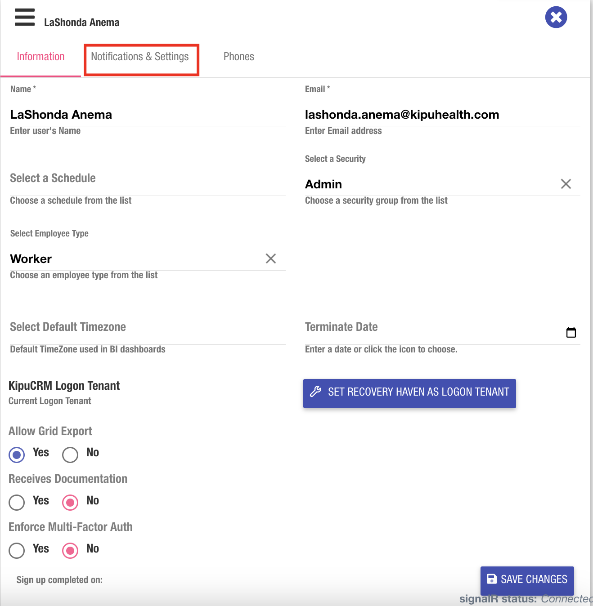593x606 pixels.
Task: Enable Enforce Multi-Factor Auth Yes option
Action: click(x=17, y=550)
